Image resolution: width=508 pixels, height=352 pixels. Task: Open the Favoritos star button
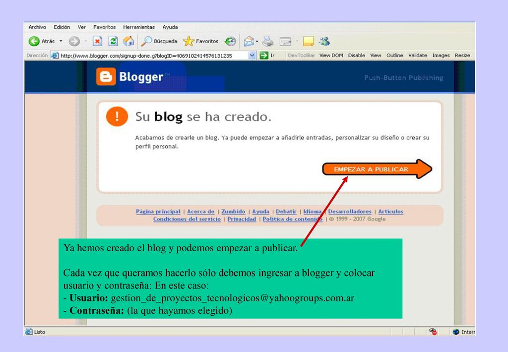click(200, 41)
